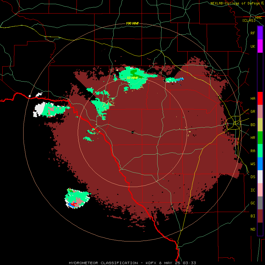This screenshot has height=265, width=265.
Task: Pick the HR dark green legend swatch
Action: [x=260, y=138]
